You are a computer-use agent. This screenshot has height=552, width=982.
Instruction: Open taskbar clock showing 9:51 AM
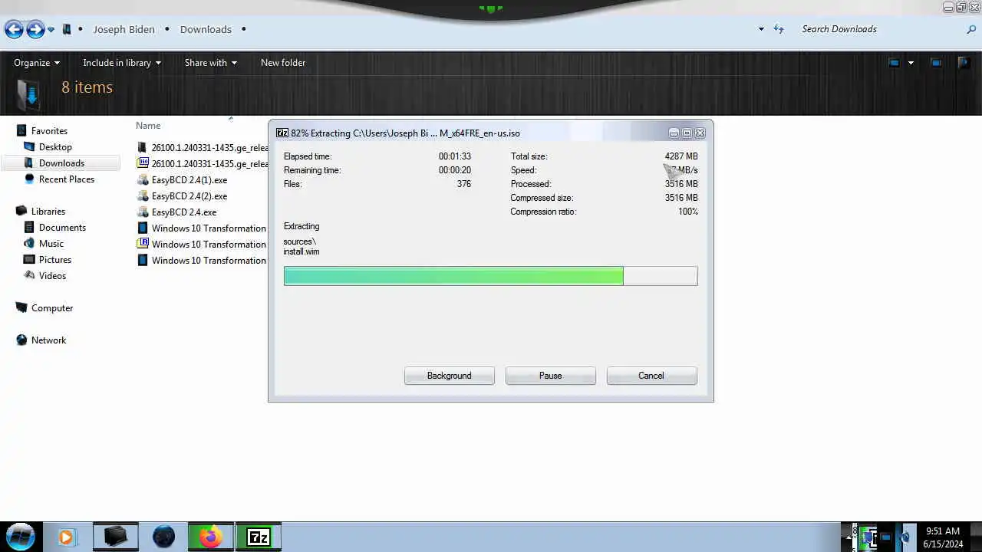click(x=943, y=537)
